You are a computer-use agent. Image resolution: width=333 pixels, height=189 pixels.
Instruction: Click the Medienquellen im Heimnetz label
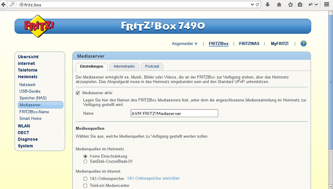[100, 149]
